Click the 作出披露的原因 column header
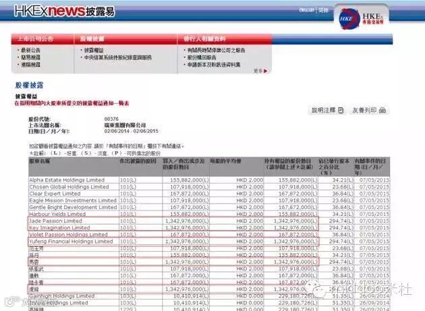This screenshot has width=425, height=311. [x=138, y=161]
